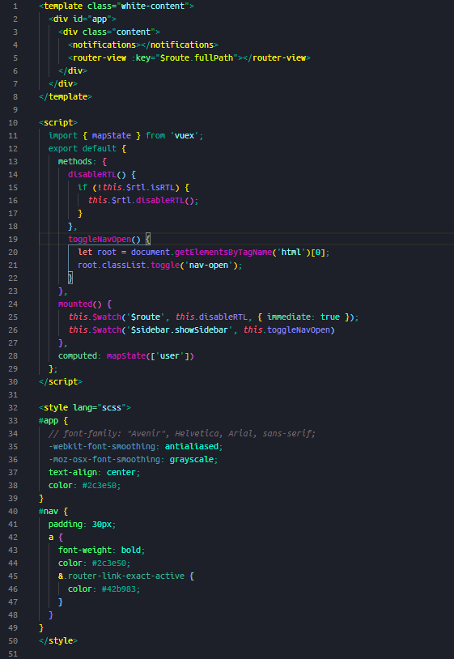This screenshot has height=659, width=454.
Task: Click the "white-content" class value on line 1
Action: (152, 6)
